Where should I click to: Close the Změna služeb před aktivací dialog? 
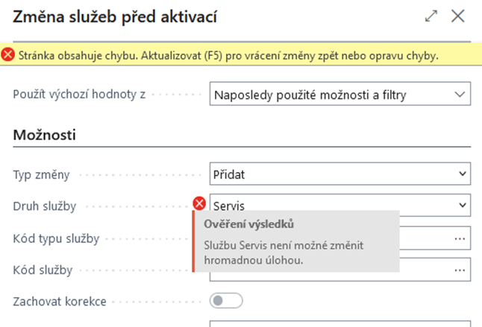click(458, 16)
